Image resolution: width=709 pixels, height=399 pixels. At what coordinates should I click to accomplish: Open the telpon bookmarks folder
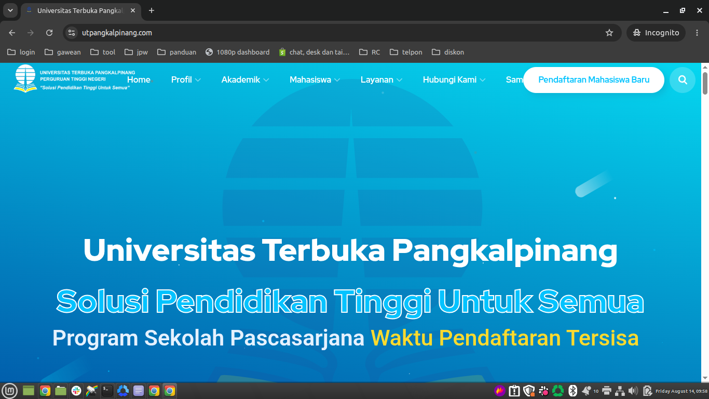click(406, 52)
